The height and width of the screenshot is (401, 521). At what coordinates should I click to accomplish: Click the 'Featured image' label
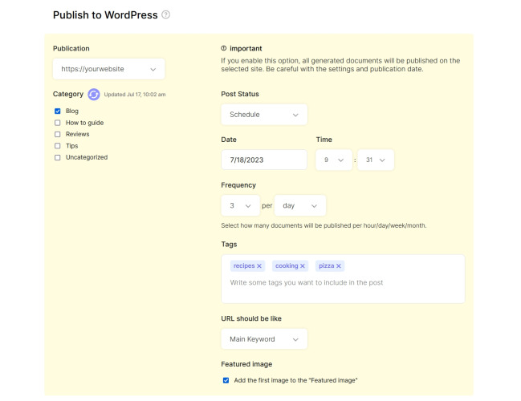point(246,364)
